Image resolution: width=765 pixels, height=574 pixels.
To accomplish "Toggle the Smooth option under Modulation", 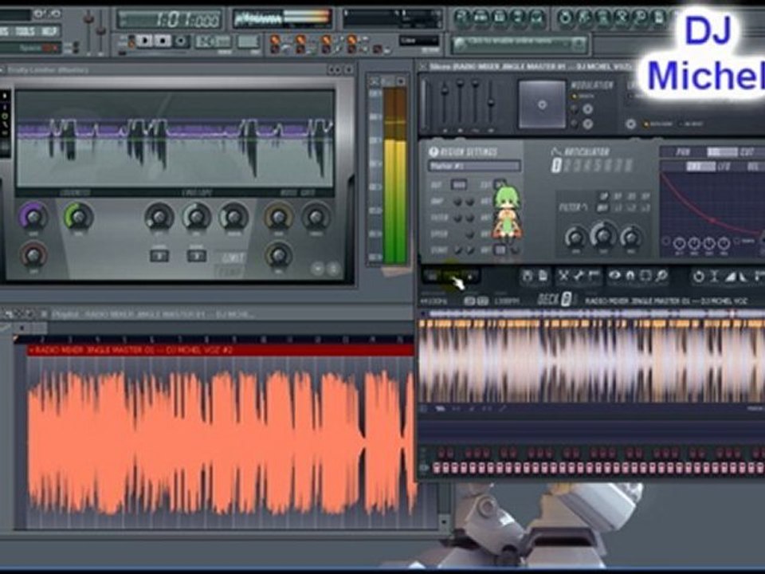I will click(x=583, y=96).
